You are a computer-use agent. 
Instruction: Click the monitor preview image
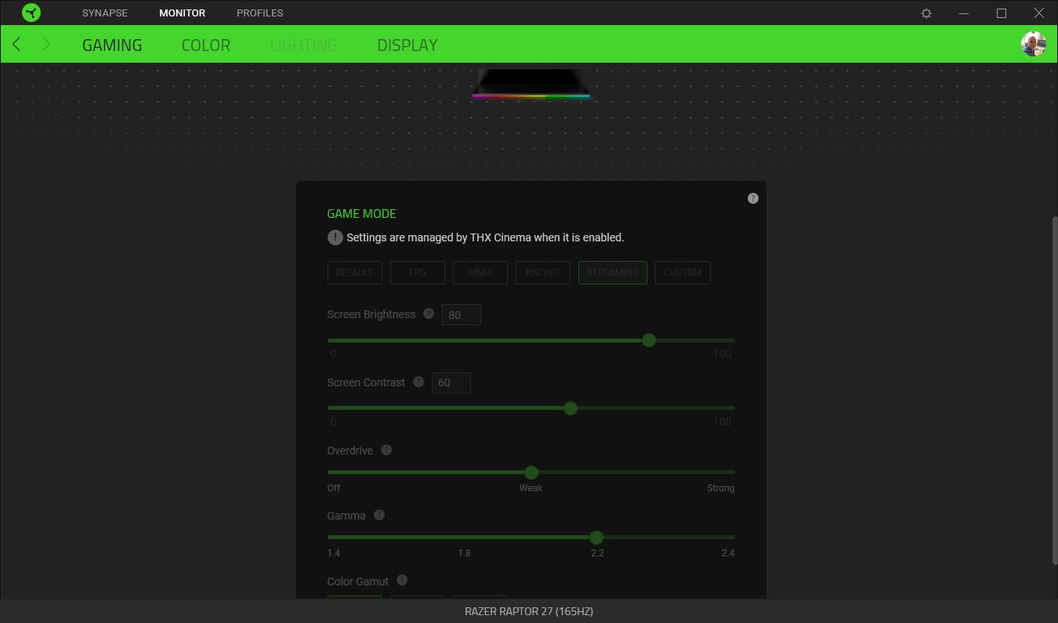coord(531,83)
